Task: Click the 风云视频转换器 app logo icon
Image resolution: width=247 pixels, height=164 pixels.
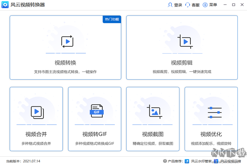Action: tap(5, 5)
